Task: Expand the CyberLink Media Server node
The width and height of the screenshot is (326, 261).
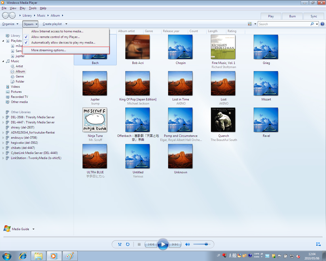Action: click(x=3, y=153)
